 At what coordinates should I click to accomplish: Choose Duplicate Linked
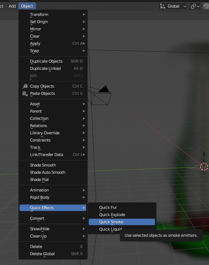53,69
